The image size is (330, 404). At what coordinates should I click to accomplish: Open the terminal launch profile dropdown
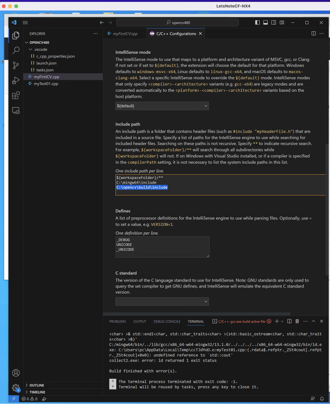point(282,322)
